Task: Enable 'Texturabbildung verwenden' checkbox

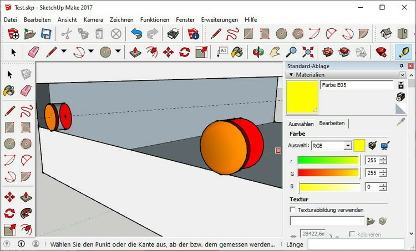Action: pyautogui.click(x=293, y=210)
